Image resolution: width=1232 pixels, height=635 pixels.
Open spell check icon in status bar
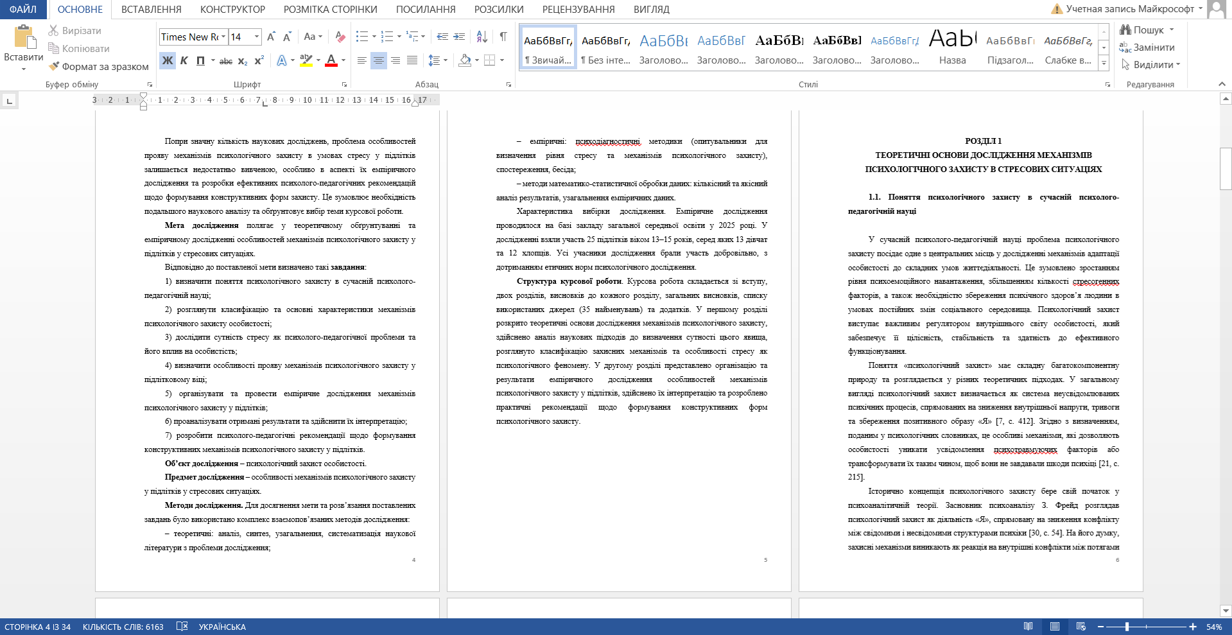pyautogui.click(x=182, y=627)
